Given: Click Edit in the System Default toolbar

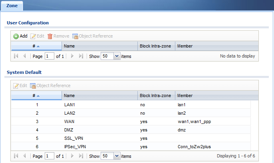Looking at the screenshot, I should coord(20,85).
